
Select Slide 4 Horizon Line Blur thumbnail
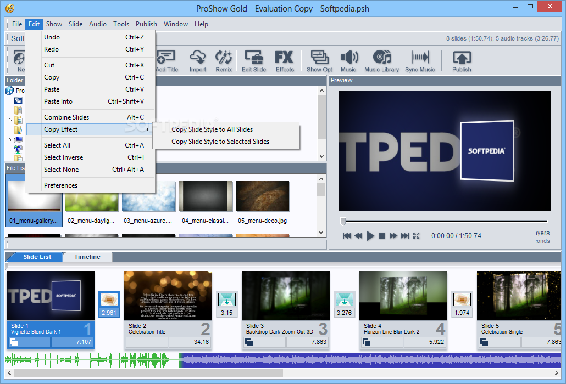[x=403, y=296]
